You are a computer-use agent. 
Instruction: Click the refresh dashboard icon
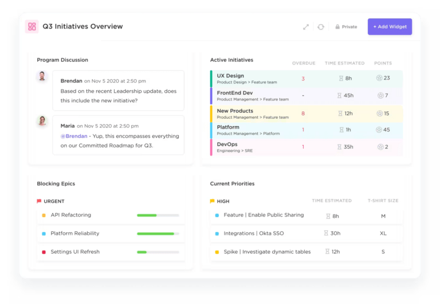coord(321,27)
